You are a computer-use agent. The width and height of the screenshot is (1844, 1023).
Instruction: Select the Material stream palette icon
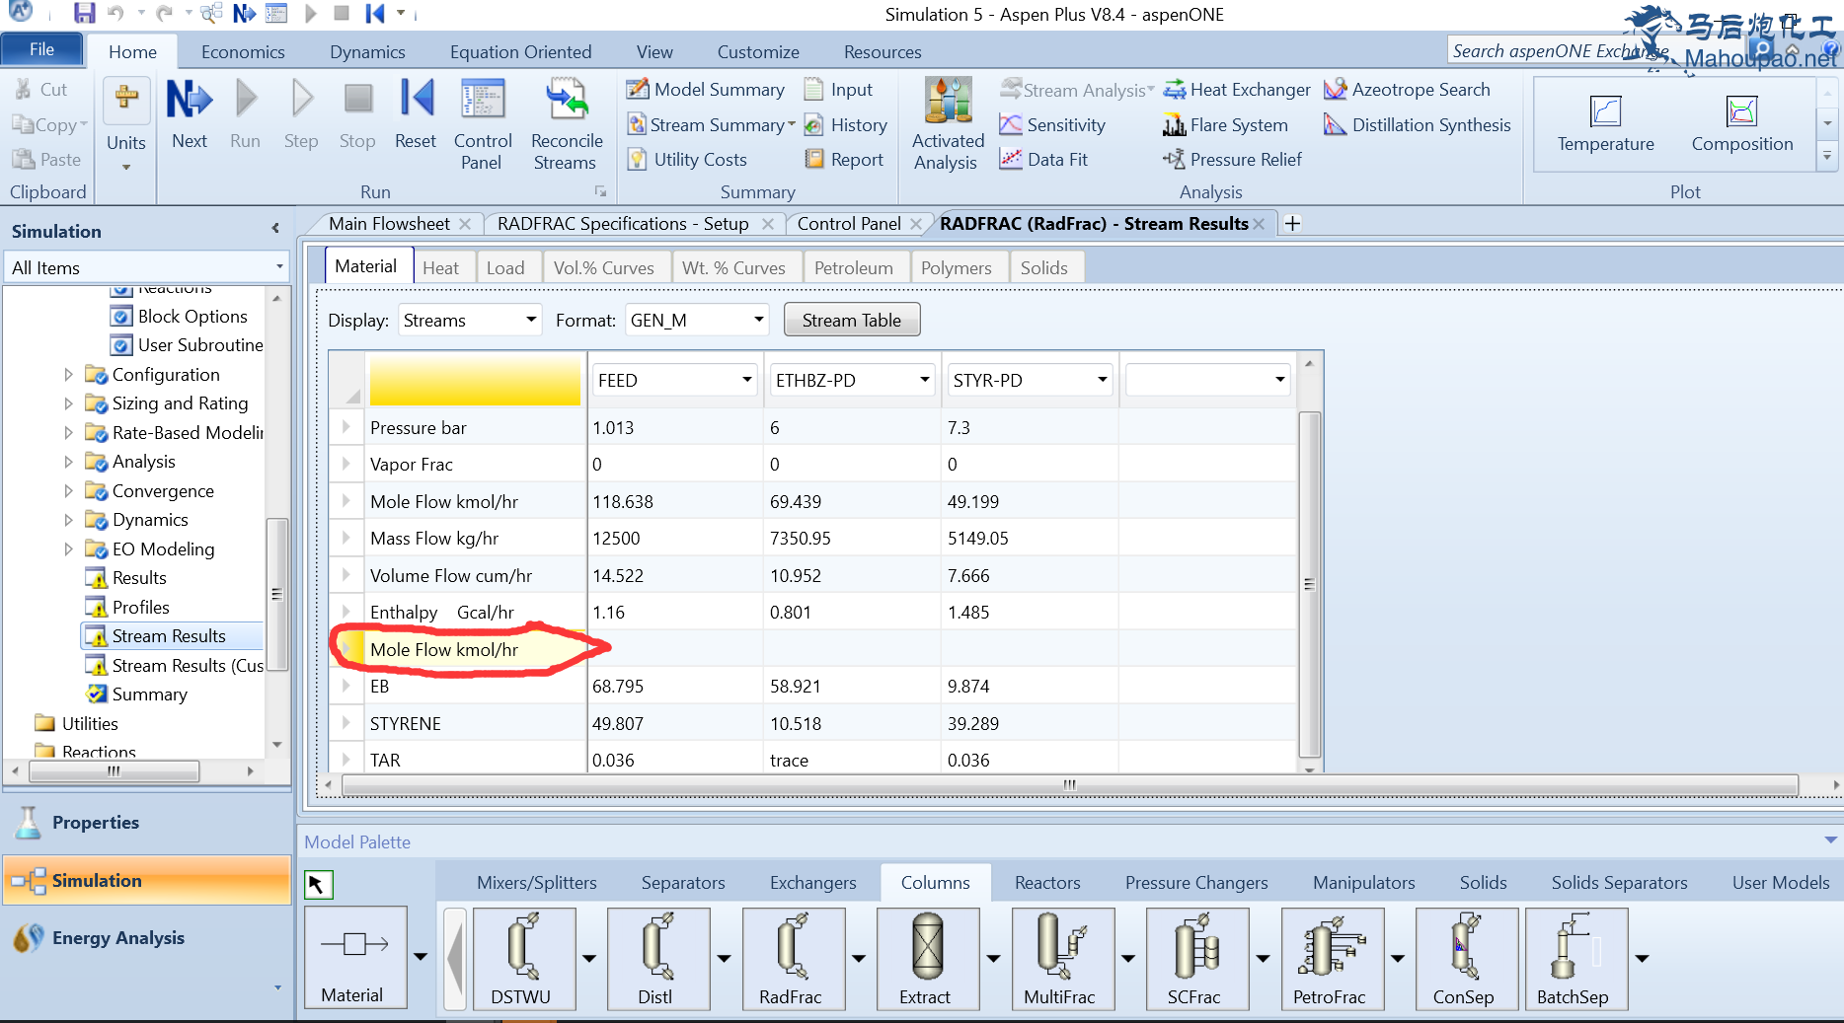click(x=355, y=957)
